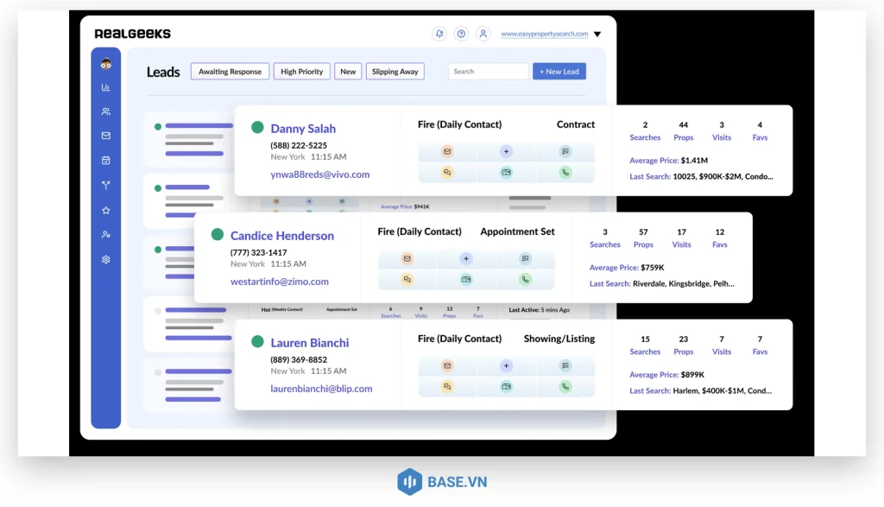The width and height of the screenshot is (884, 507).
Task: Toggle the High Priority filter
Action: pos(301,72)
